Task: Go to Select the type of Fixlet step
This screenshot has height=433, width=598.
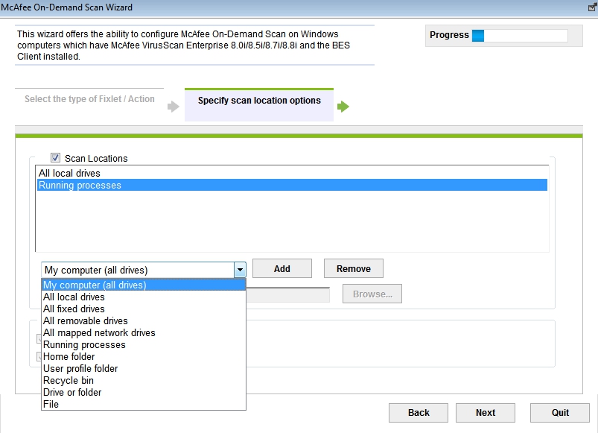Action: pos(89,99)
